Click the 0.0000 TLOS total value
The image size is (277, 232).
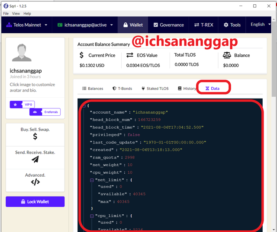187,64
